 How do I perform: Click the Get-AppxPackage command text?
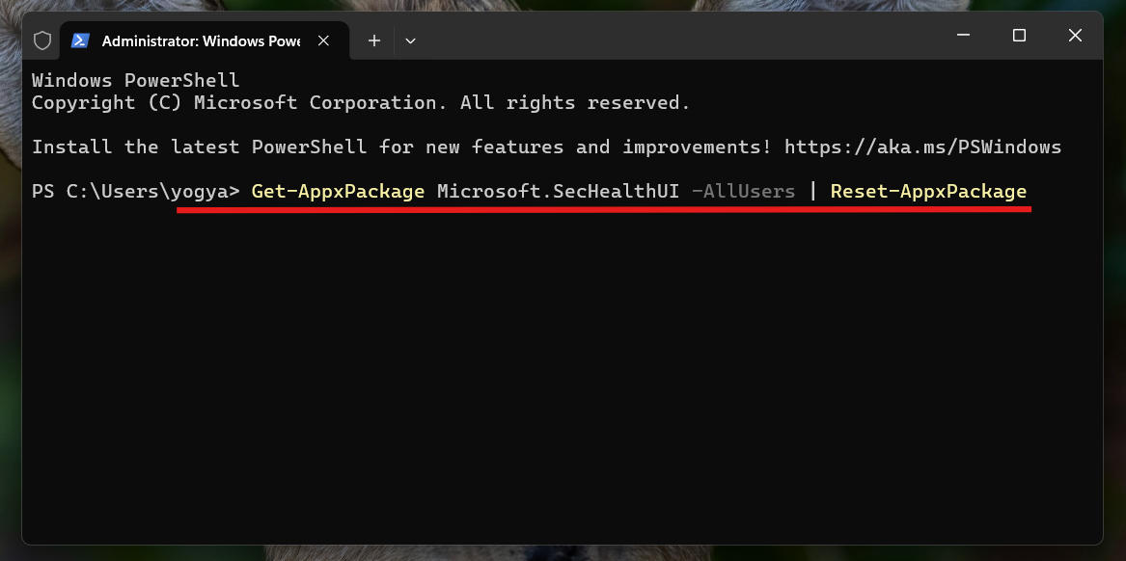(x=337, y=191)
